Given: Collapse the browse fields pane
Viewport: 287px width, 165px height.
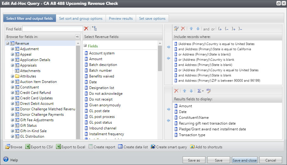Looking at the screenshot, I should tap(77, 36).
